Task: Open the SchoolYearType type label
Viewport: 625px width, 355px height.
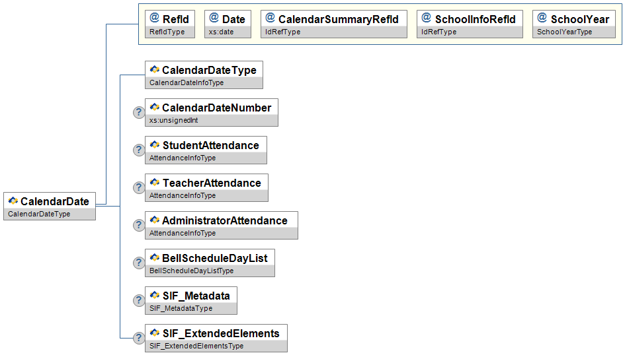Action: click(564, 32)
